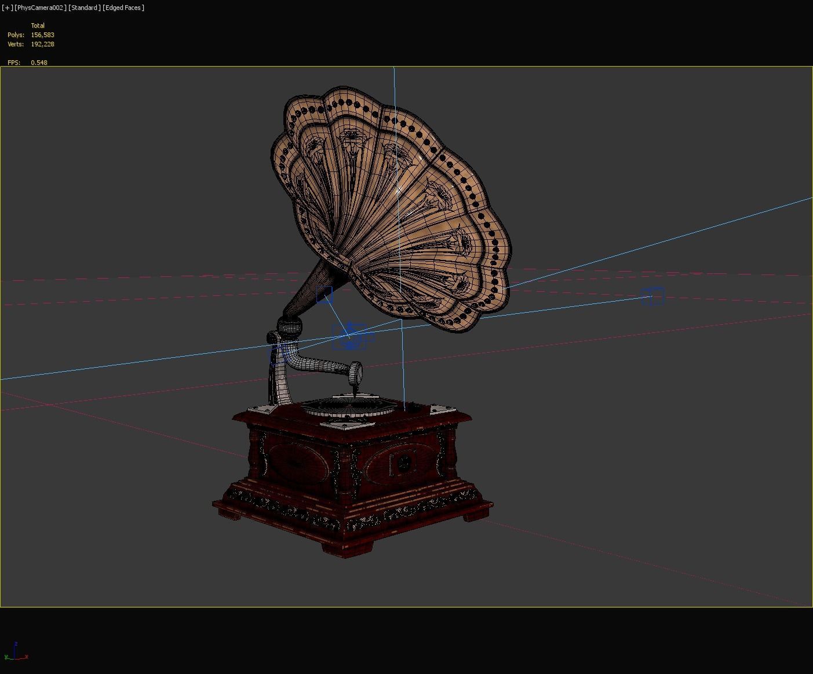Click the Polys: label
Screen dimensions: 813x674
[x=16, y=35]
